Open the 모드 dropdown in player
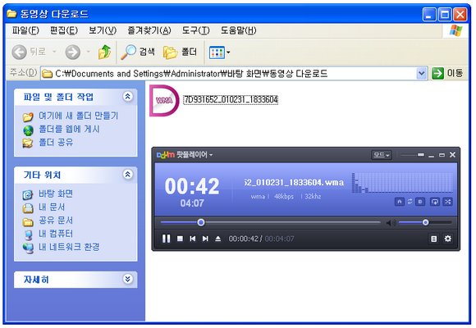Screen dimensions: 476x328 (x=382, y=155)
